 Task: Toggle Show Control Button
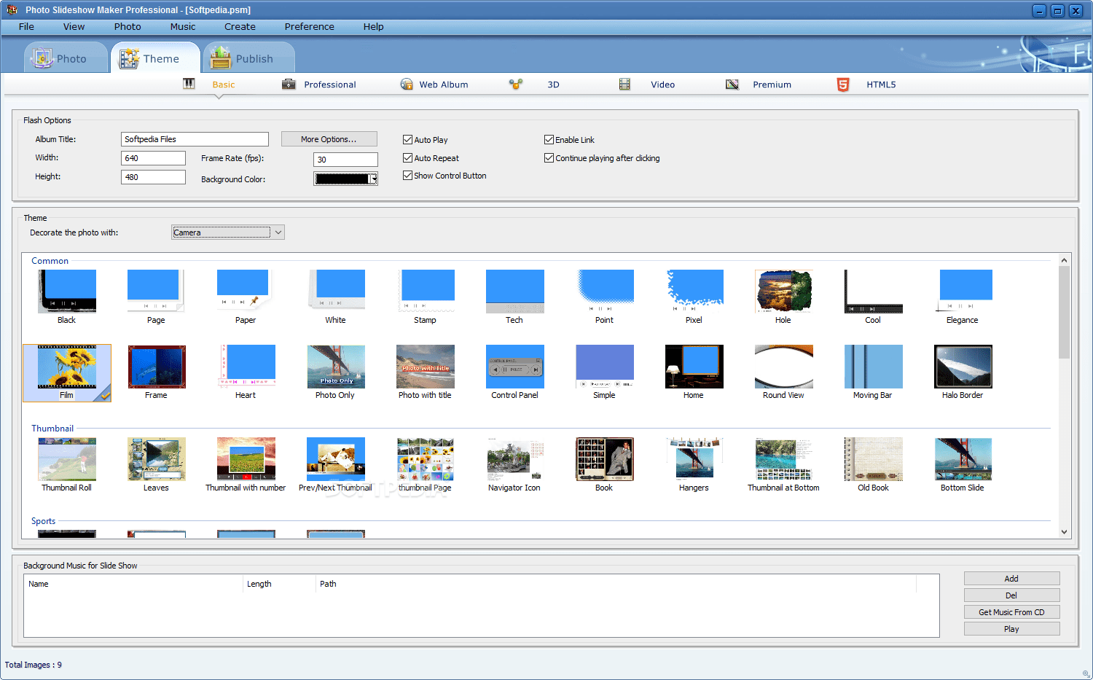tap(407, 175)
